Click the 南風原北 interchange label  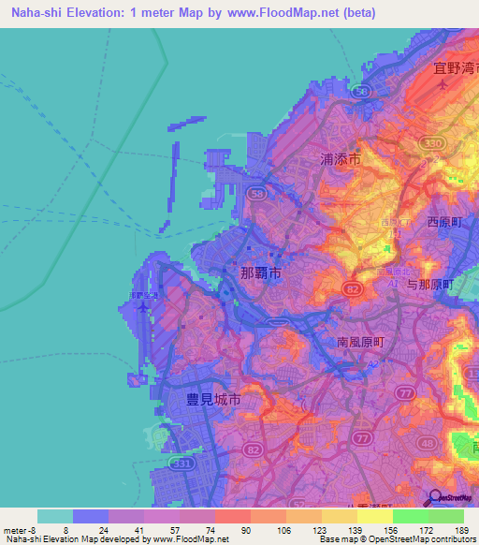(x=393, y=272)
